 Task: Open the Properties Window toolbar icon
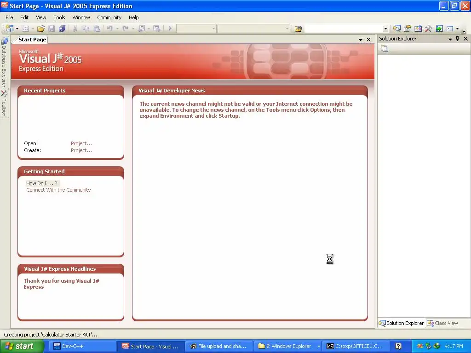point(408,28)
